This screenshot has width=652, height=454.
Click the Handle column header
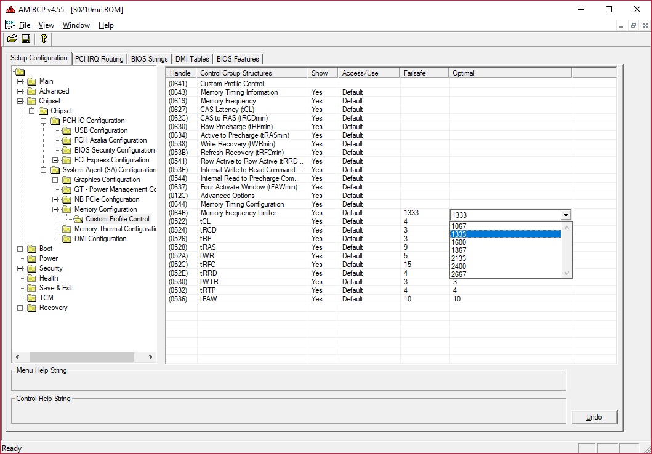coord(180,73)
